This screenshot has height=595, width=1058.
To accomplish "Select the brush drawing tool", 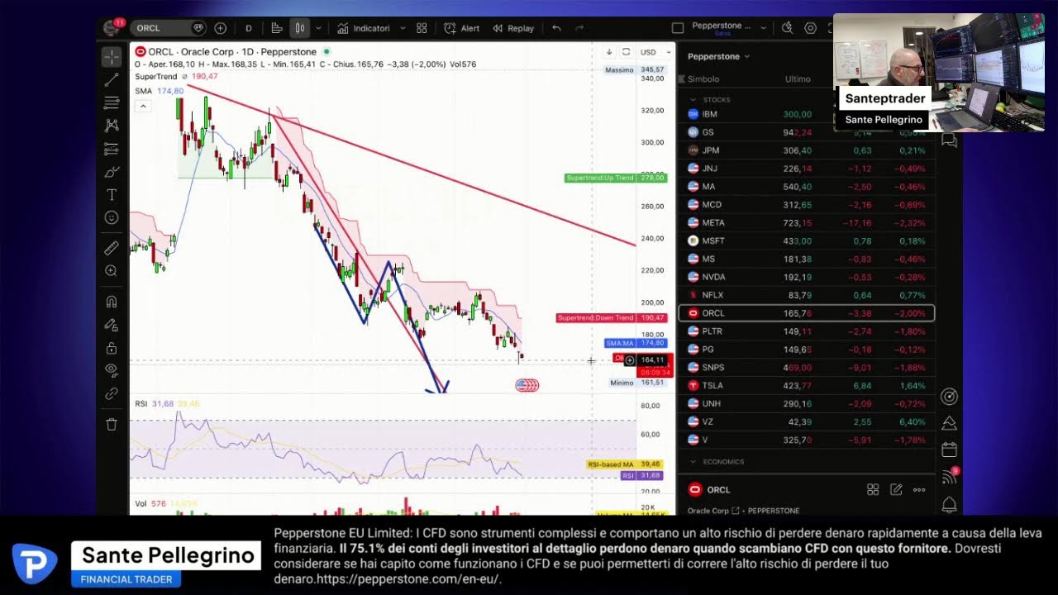I will [112, 172].
